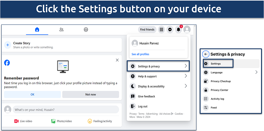Expand the Settings & privacy menu
The image size is (264, 131).
tap(159, 66)
